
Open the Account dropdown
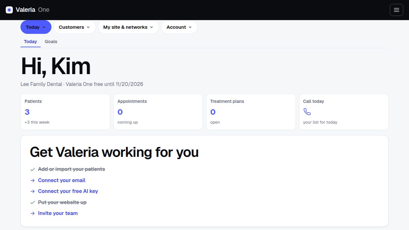pos(179,27)
